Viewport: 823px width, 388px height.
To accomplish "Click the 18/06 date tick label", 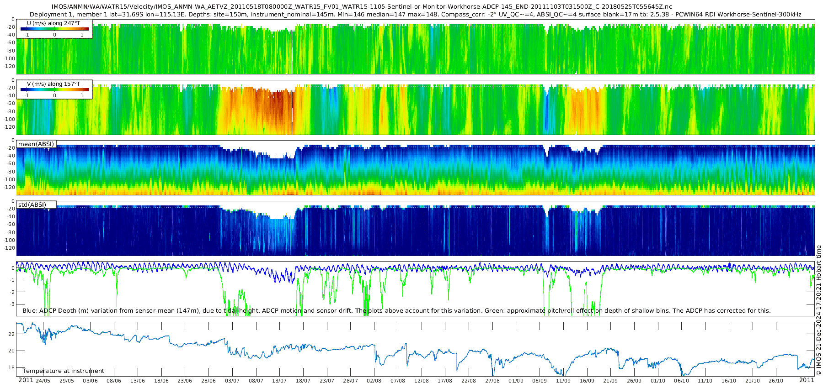I will [x=161, y=381].
